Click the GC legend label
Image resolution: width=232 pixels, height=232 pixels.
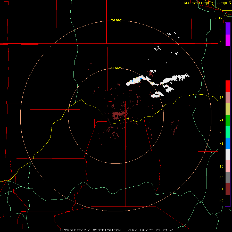click(x=221, y=178)
